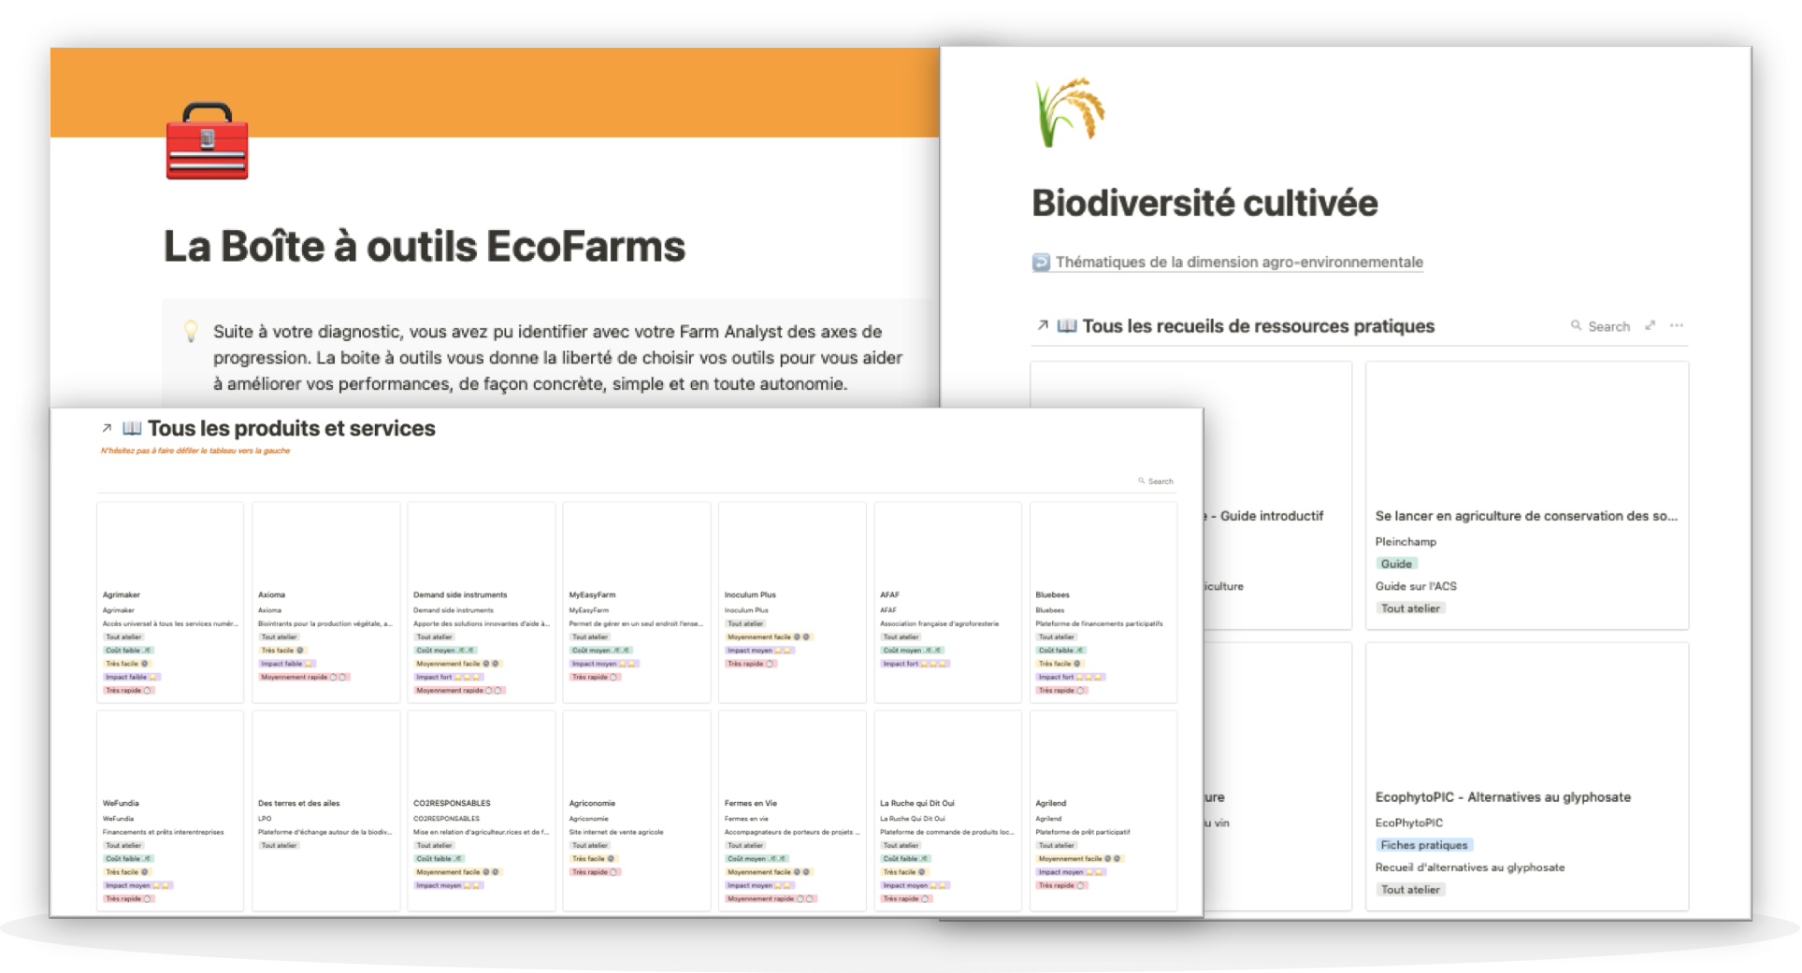1802x973 pixels.
Task: Open the Axioma card
Action: [x=325, y=602]
